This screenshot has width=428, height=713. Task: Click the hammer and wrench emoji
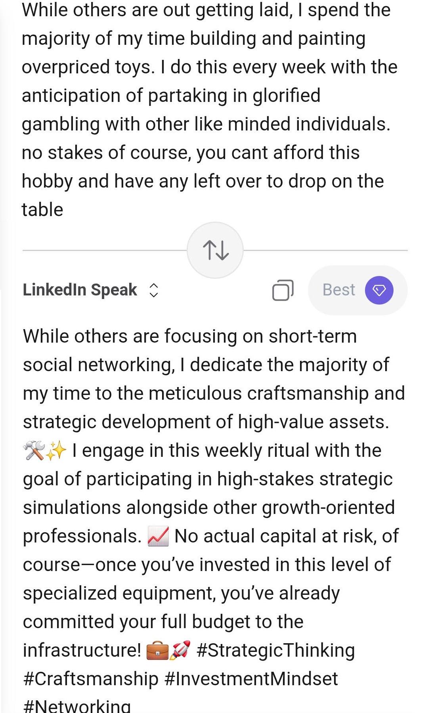[33, 451]
